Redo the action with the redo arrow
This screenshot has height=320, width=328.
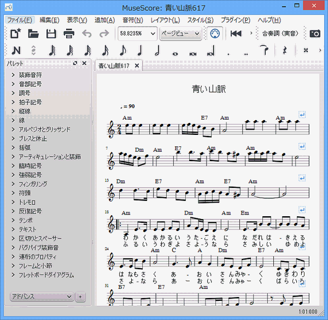pyautogui.click(x=104, y=33)
